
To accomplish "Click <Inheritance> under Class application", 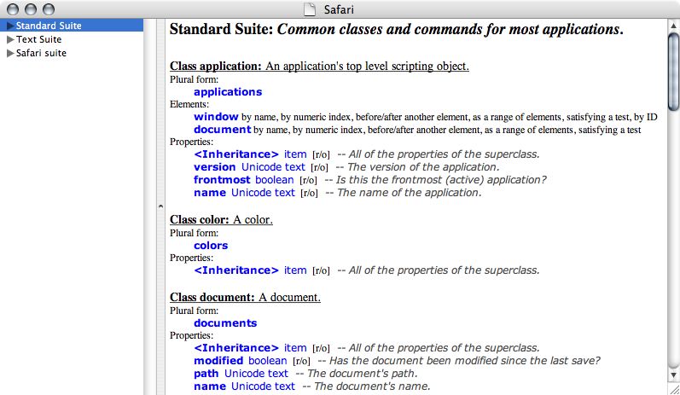I will click(236, 154).
